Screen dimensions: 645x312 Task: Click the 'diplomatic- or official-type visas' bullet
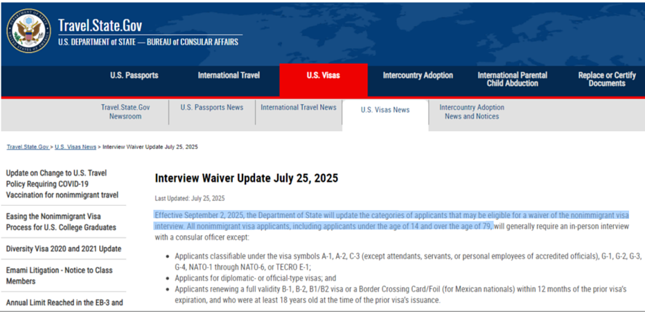256,278
